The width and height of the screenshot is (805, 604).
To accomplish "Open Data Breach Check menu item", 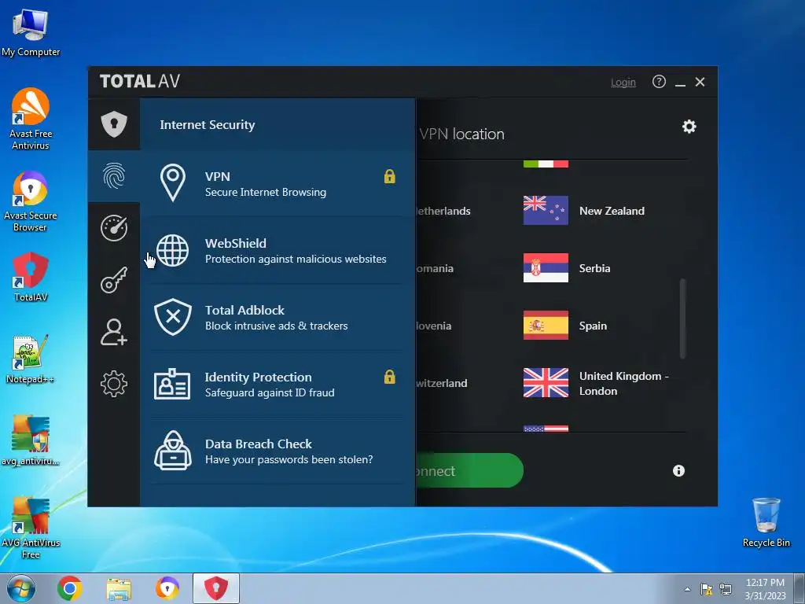I will pyautogui.click(x=278, y=451).
